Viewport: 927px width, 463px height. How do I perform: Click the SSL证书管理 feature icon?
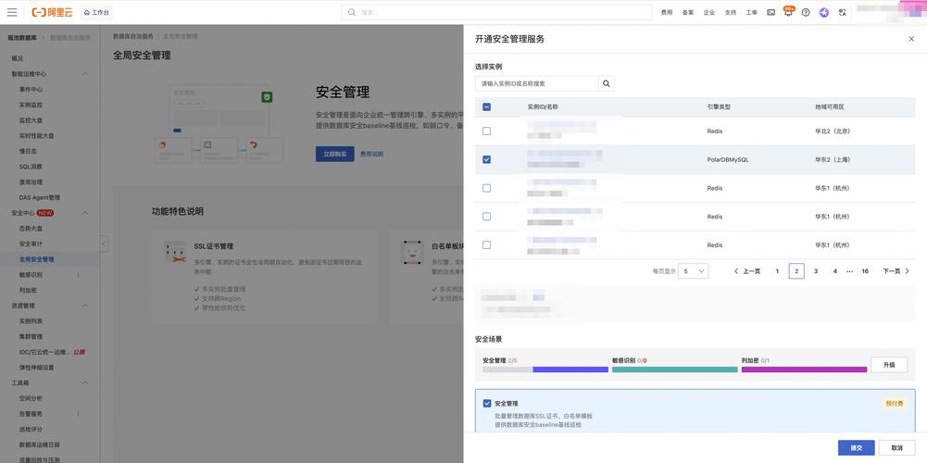175,253
